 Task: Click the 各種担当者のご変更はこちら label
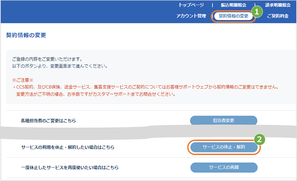pyautogui.click(x=48, y=121)
